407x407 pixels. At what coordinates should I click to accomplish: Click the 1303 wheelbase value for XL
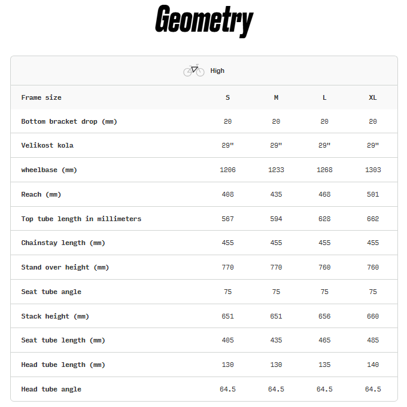point(373,170)
